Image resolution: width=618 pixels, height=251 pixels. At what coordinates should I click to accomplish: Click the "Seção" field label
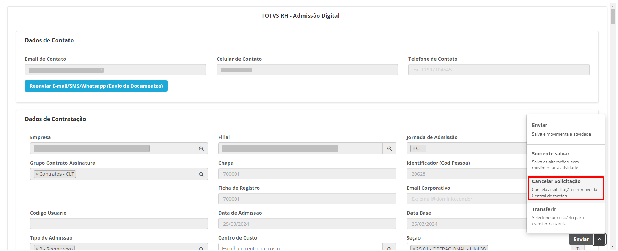click(x=414, y=238)
